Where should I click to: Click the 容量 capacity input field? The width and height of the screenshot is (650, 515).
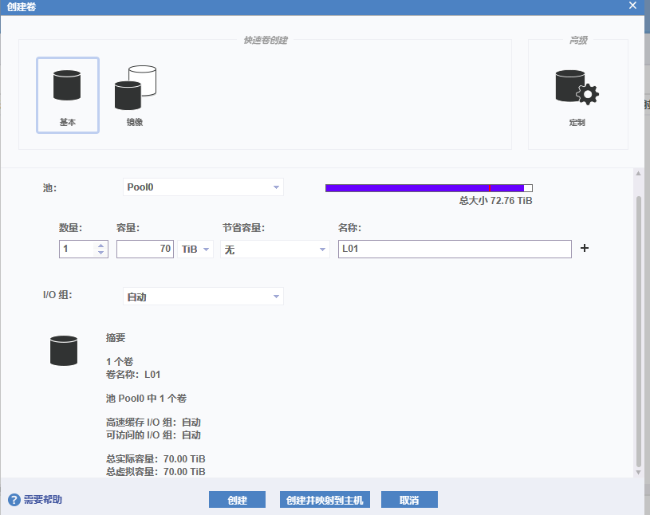pyautogui.click(x=145, y=250)
